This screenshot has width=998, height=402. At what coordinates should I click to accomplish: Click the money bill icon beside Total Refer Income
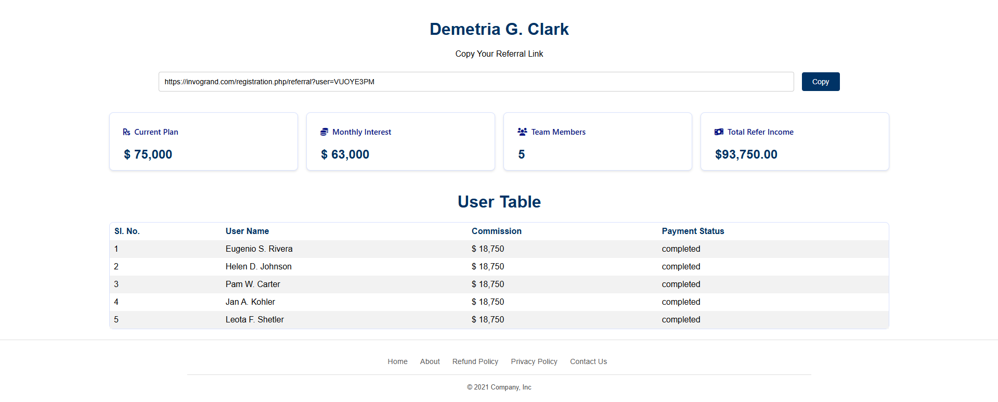point(719,132)
